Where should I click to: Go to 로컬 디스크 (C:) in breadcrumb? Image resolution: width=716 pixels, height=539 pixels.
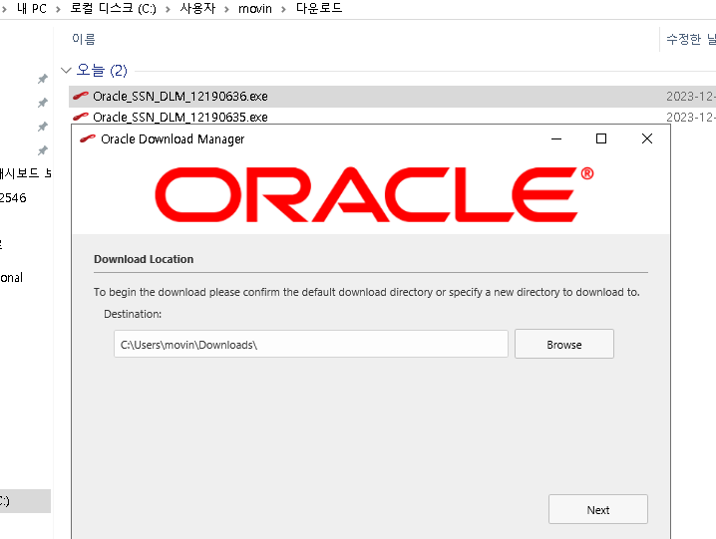click(x=113, y=8)
